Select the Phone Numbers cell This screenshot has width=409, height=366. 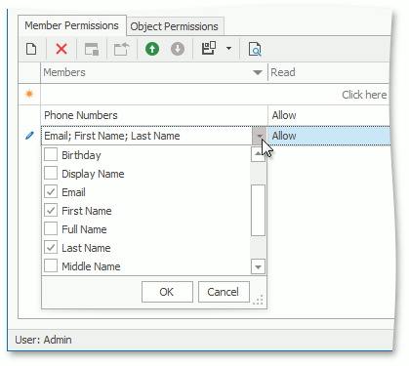pos(154,115)
